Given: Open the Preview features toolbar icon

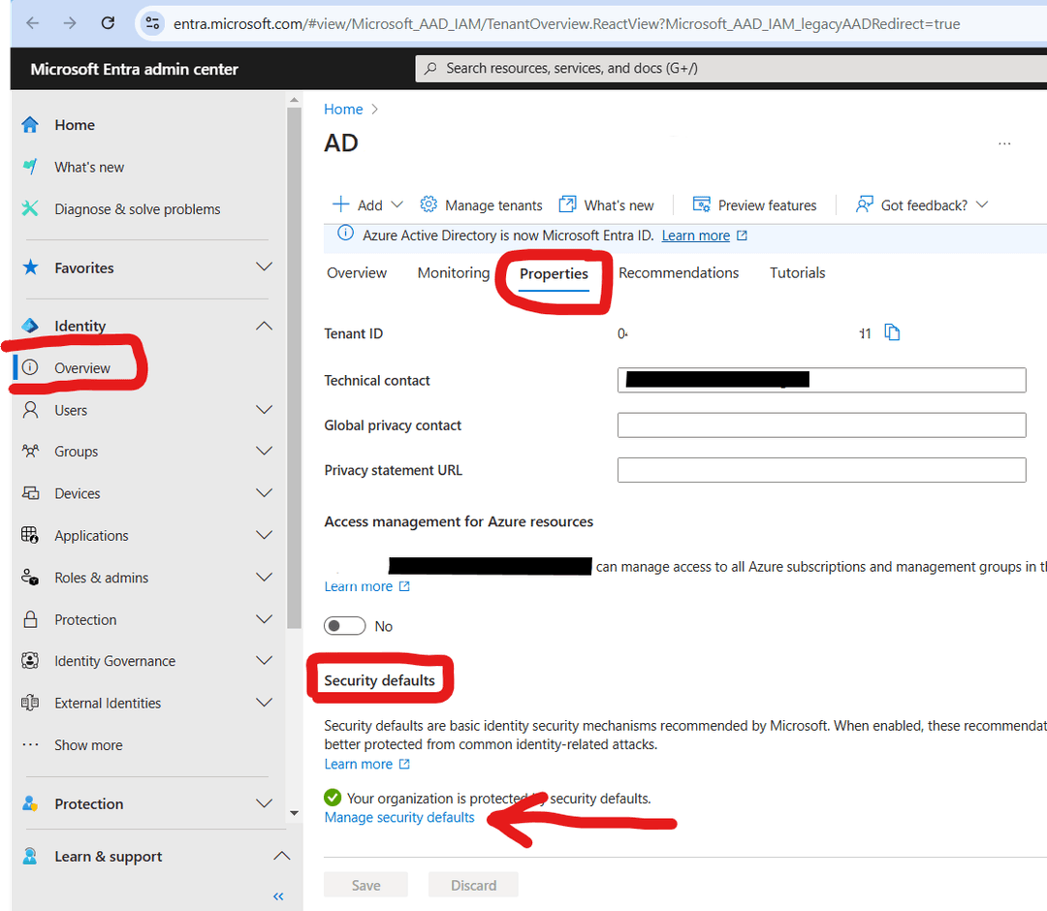Looking at the screenshot, I should (x=702, y=204).
